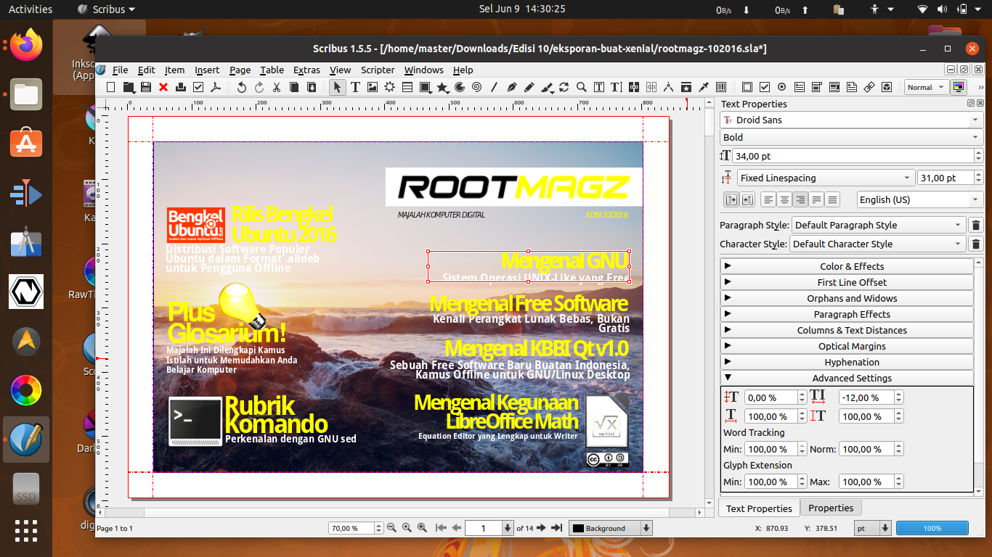Open the English (US) language dropdown
Screen dimensions: 992x557
coord(919,199)
